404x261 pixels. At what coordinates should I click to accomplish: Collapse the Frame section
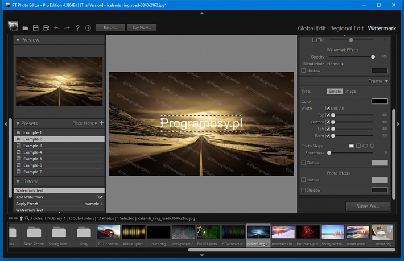(x=386, y=81)
